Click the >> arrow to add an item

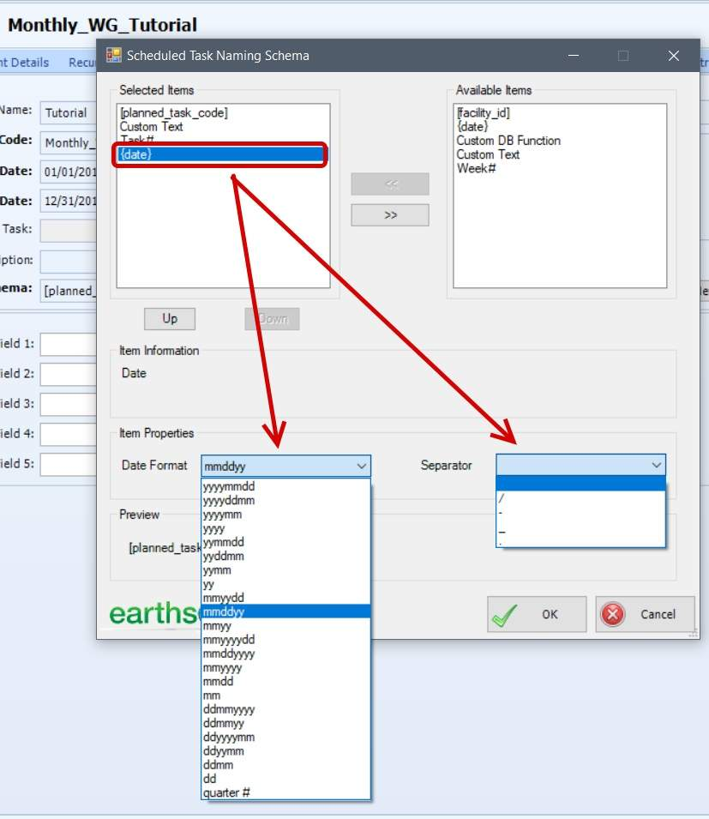(x=389, y=214)
